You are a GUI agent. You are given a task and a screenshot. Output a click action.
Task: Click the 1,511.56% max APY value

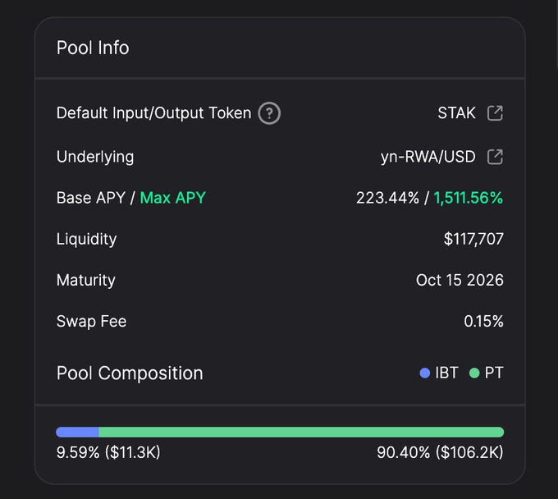pyautogui.click(x=469, y=198)
